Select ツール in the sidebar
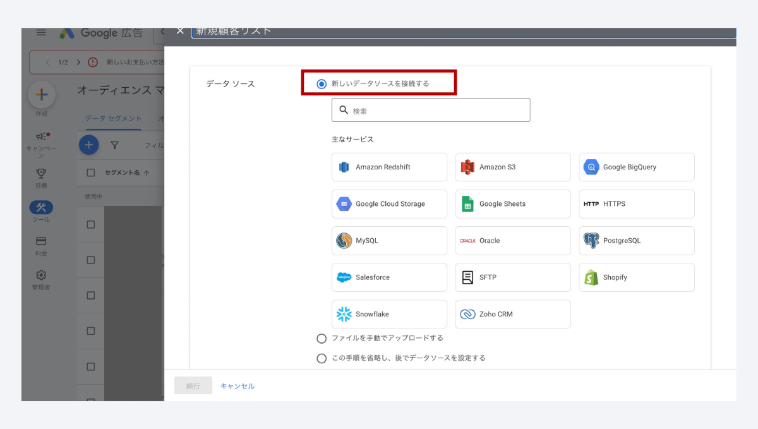758x429 pixels. 41,212
